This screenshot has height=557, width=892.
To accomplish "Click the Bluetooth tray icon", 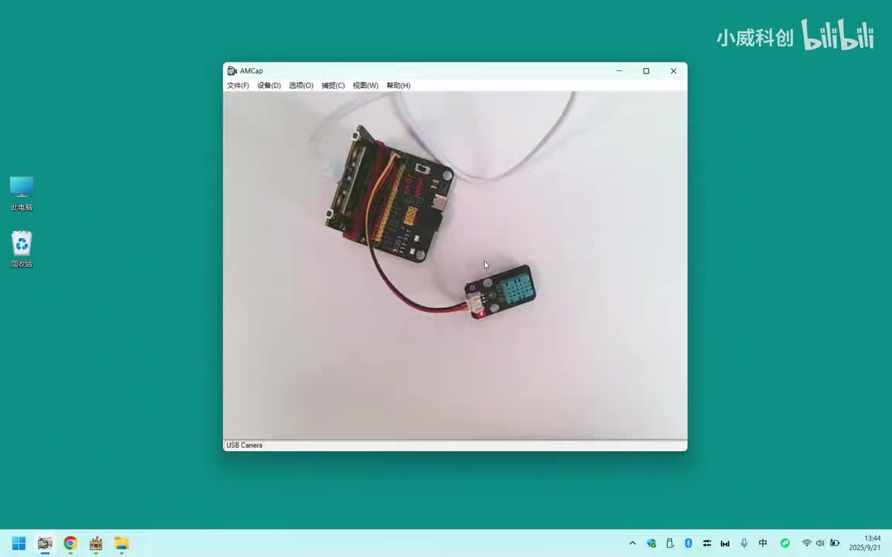I will [688, 543].
